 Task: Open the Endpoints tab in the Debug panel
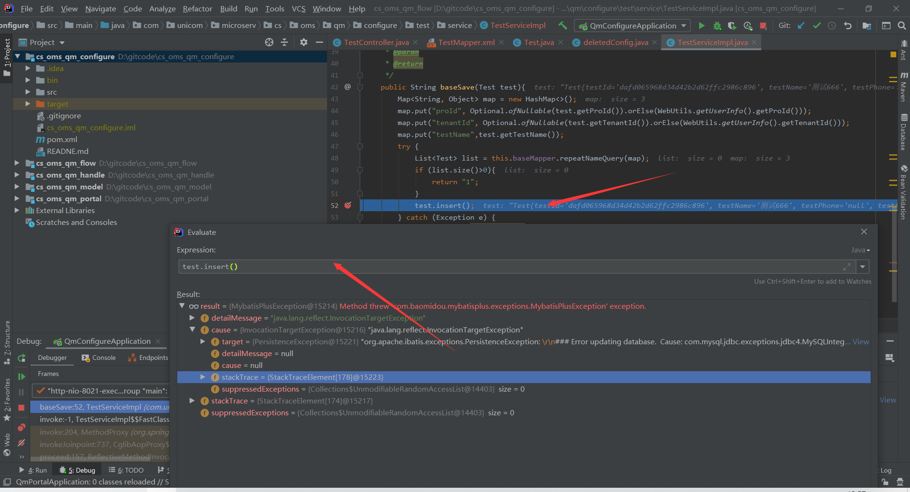[x=148, y=358]
